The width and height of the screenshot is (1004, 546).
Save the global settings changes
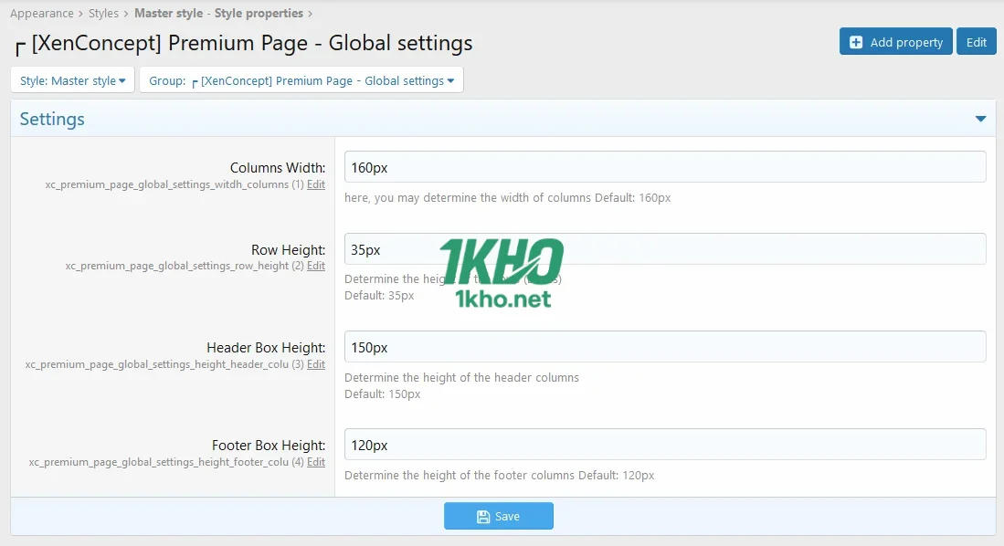(499, 515)
